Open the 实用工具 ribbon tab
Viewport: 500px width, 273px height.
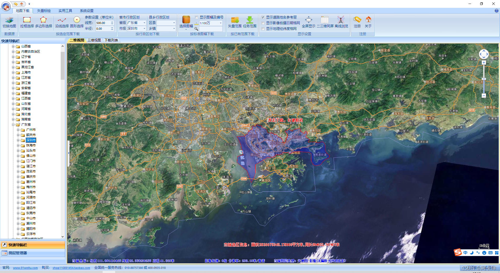coord(65,11)
